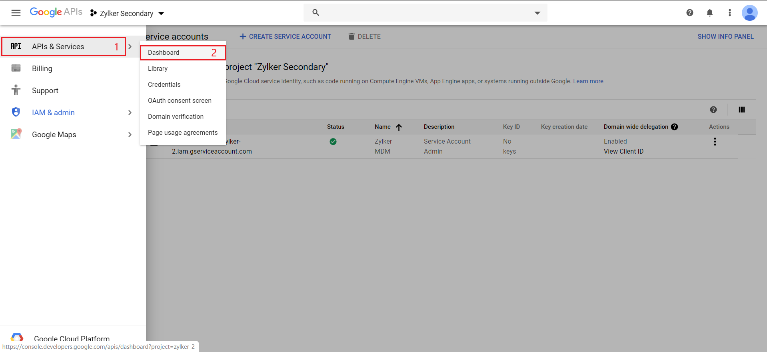Click the Actions column header
This screenshot has width=767, height=352.
(x=719, y=127)
